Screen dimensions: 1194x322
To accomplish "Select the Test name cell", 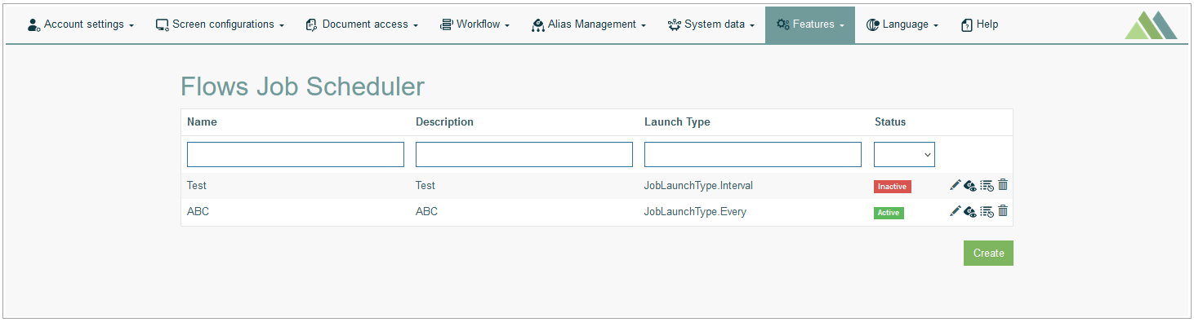I will tap(197, 186).
